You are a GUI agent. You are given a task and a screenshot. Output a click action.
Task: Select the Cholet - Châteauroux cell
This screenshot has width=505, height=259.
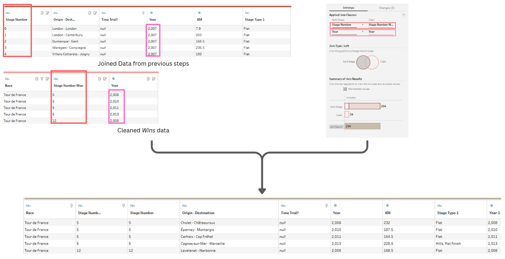pyautogui.click(x=229, y=223)
